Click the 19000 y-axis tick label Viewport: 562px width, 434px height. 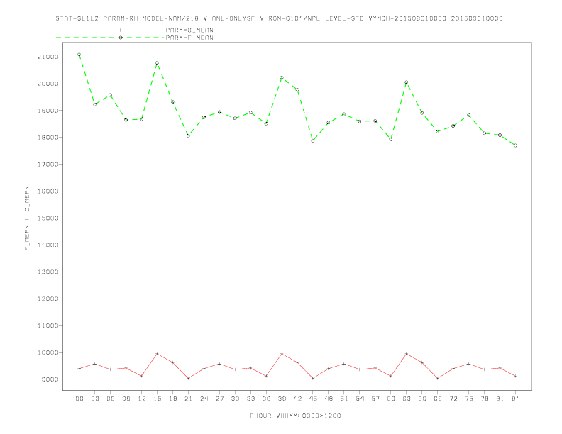coord(48,111)
